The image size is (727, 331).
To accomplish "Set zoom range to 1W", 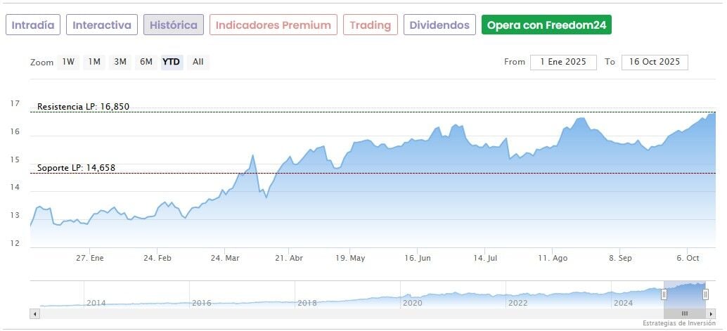I will 68,62.
